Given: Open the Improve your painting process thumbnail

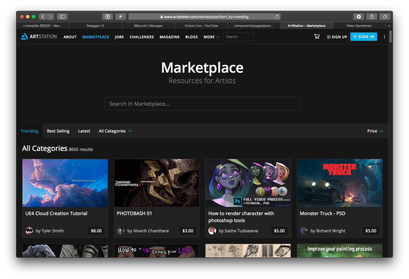Looking at the screenshot, I should point(340,250).
